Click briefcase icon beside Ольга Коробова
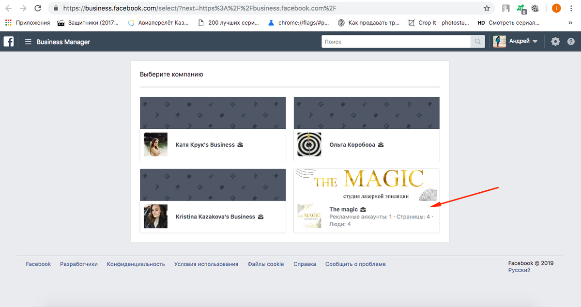The width and height of the screenshot is (581, 307). pyautogui.click(x=381, y=145)
